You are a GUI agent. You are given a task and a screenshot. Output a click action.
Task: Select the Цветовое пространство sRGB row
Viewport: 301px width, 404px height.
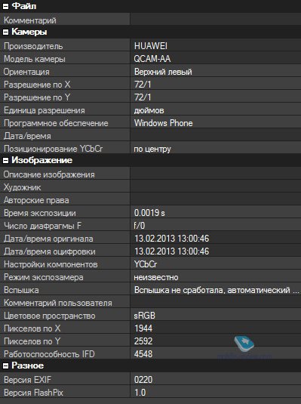click(150, 315)
